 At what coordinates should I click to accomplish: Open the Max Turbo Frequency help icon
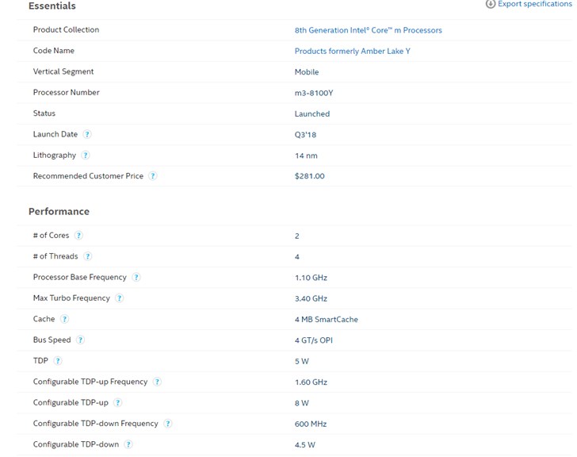click(x=120, y=298)
